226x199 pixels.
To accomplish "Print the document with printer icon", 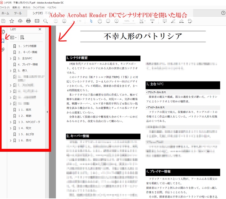I will (28, 21).
